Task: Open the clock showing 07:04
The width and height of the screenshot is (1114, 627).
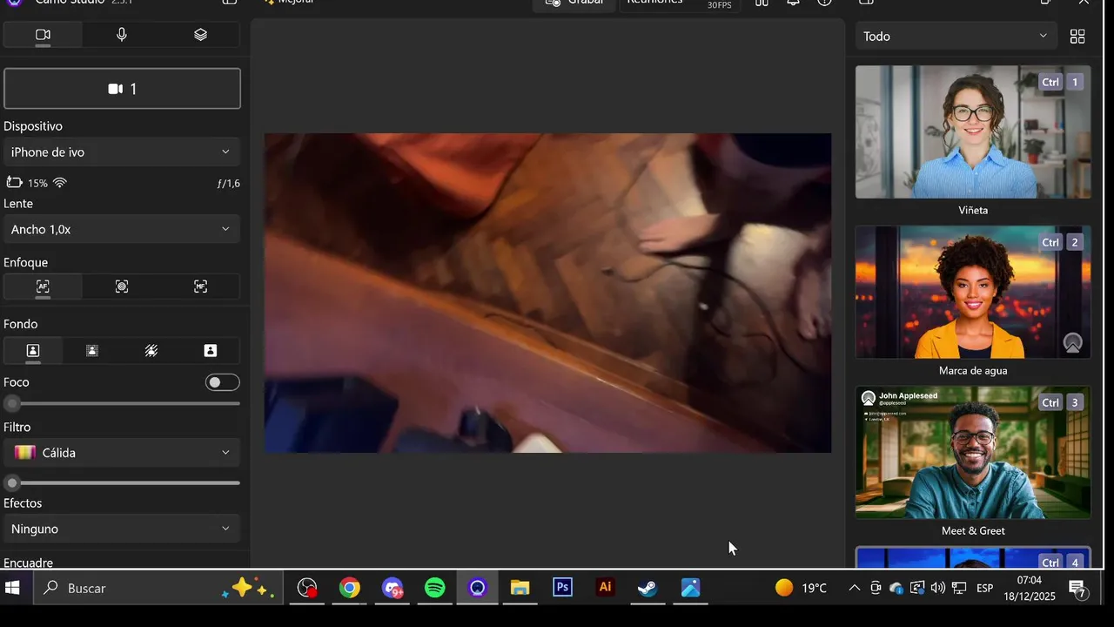Action: [x=1029, y=588]
